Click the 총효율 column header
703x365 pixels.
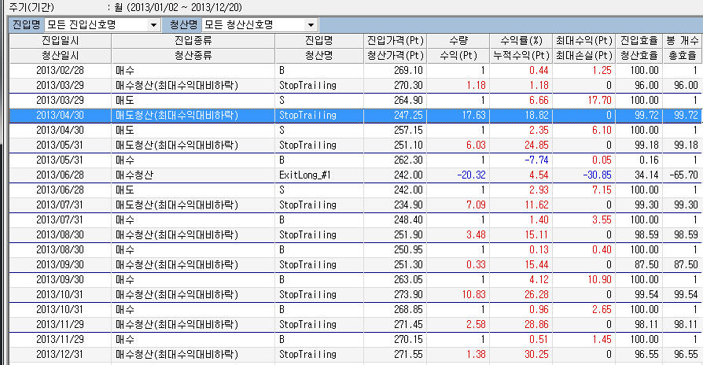point(681,56)
